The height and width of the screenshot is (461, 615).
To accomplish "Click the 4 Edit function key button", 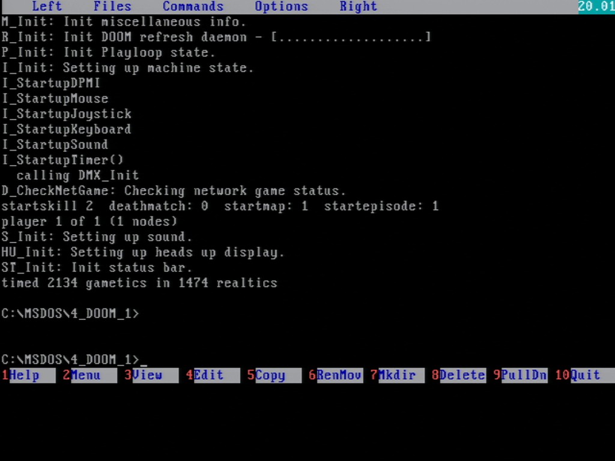I will click(x=213, y=375).
